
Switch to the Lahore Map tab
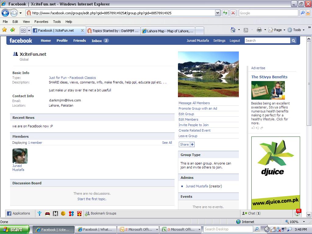(x=168, y=31)
